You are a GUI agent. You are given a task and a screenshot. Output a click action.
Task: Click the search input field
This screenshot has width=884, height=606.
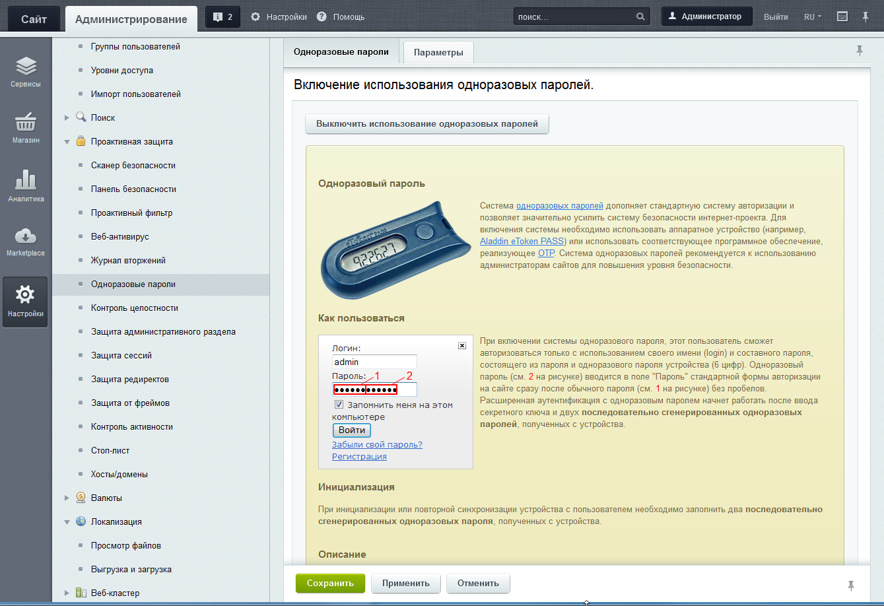[573, 17]
